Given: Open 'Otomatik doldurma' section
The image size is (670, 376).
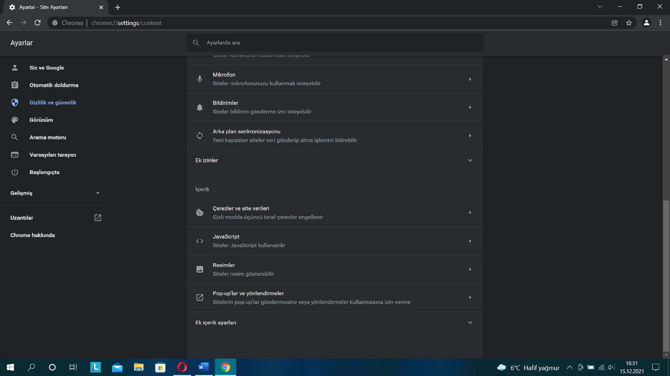Looking at the screenshot, I should click(54, 85).
